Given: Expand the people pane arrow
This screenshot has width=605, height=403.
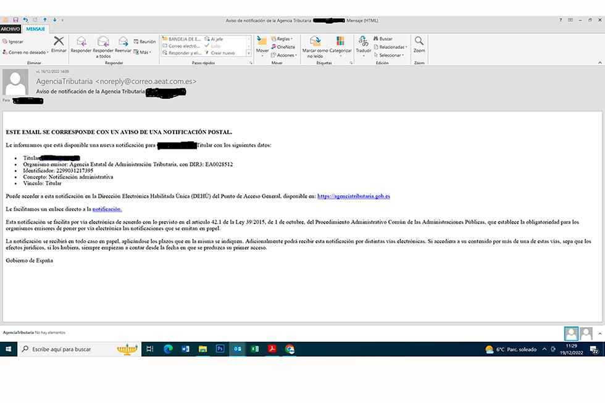Looking at the screenshot, I should coord(599,334).
